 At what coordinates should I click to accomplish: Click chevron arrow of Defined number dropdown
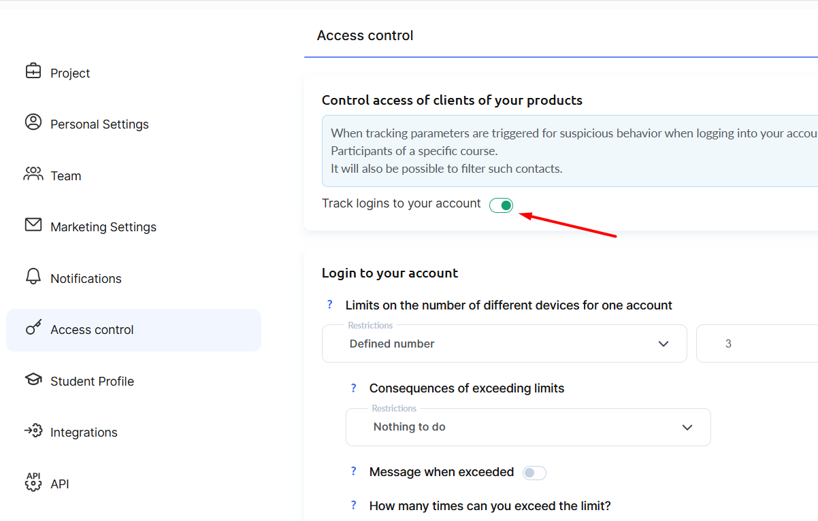coord(664,344)
